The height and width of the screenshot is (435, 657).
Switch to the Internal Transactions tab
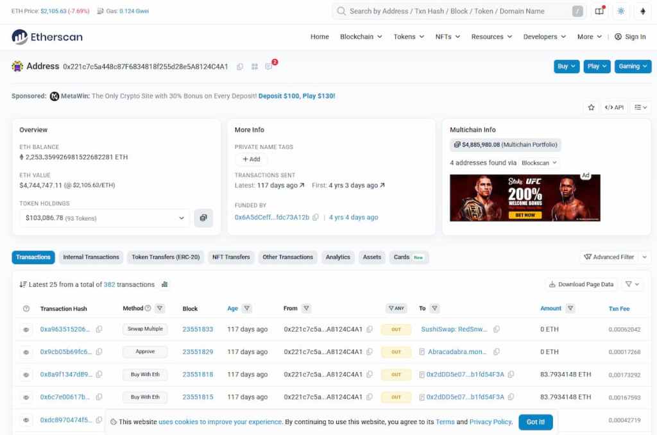[x=90, y=257]
